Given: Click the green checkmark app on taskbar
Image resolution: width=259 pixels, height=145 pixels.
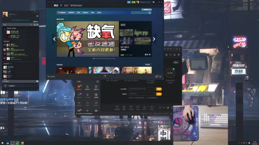Looking at the screenshot, I should tap(17, 143).
